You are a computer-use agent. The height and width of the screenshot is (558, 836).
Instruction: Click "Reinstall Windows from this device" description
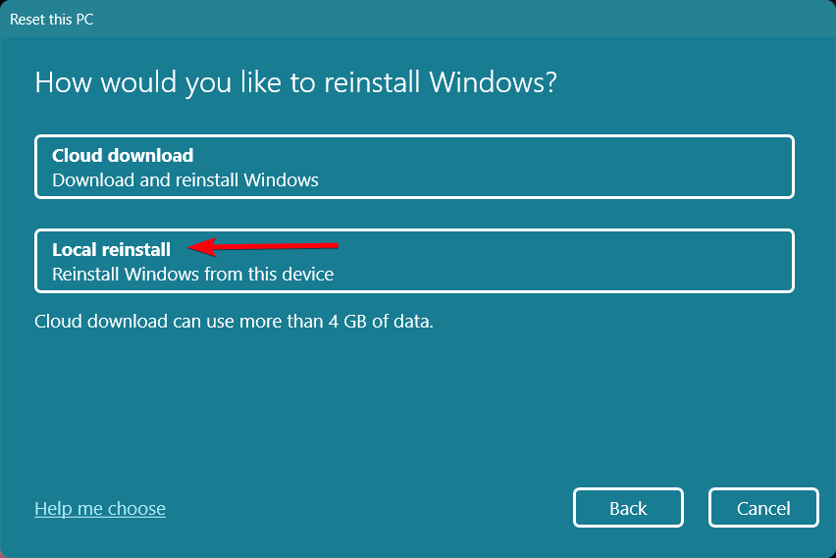pyautogui.click(x=193, y=274)
